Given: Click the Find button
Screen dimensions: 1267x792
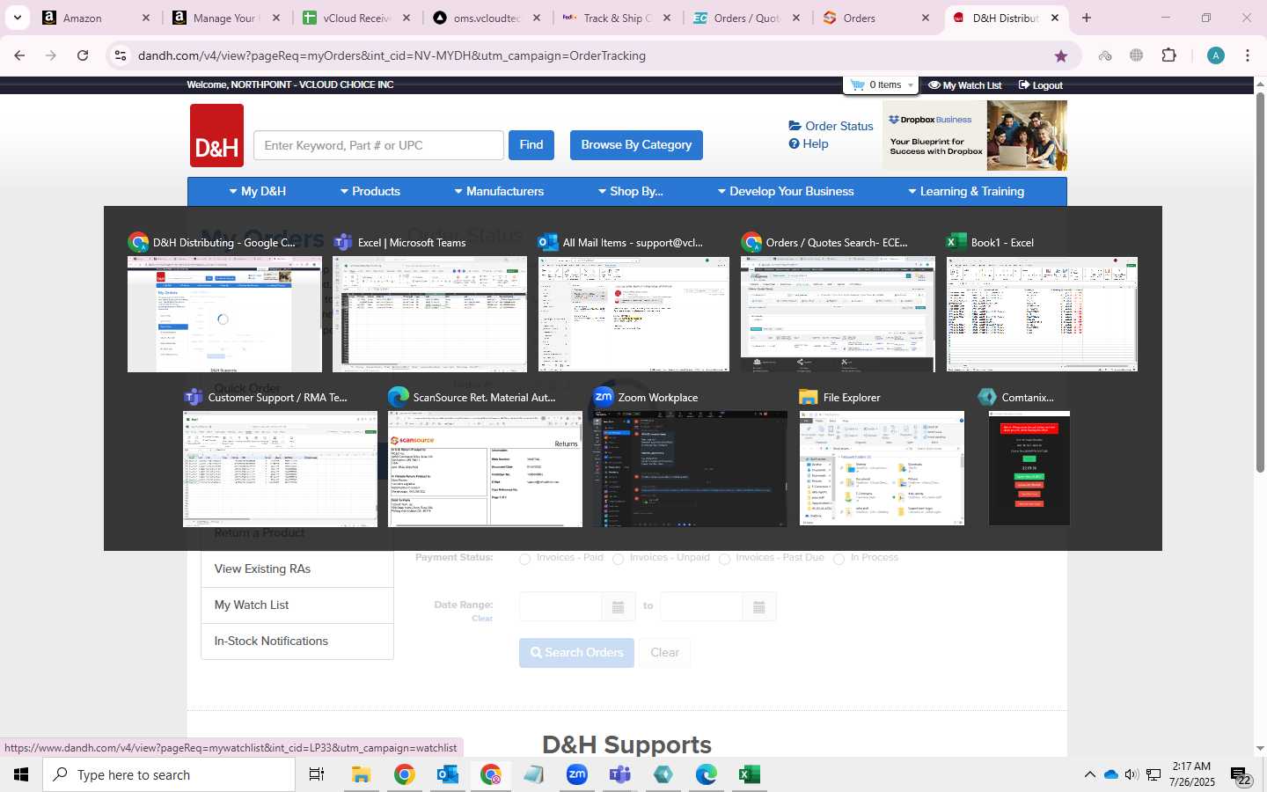Looking at the screenshot, I should point(531,145).
